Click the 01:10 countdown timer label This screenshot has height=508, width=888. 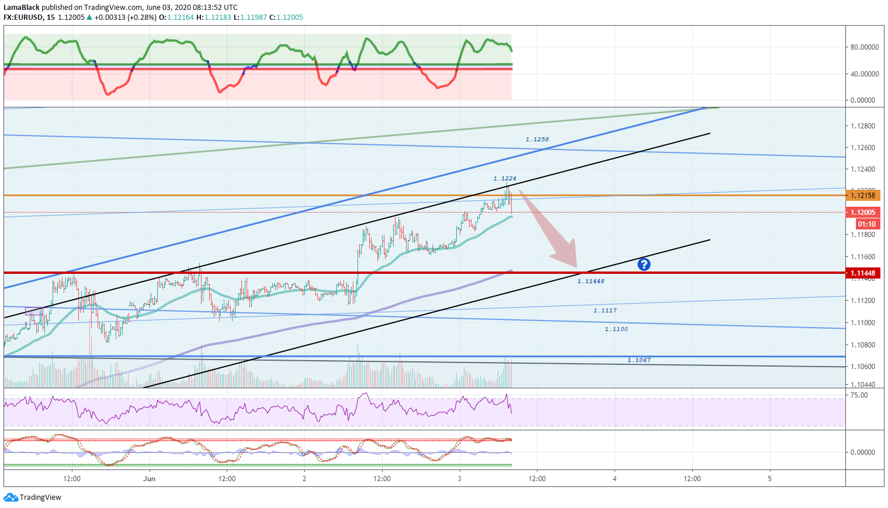(x=867, y=224)
